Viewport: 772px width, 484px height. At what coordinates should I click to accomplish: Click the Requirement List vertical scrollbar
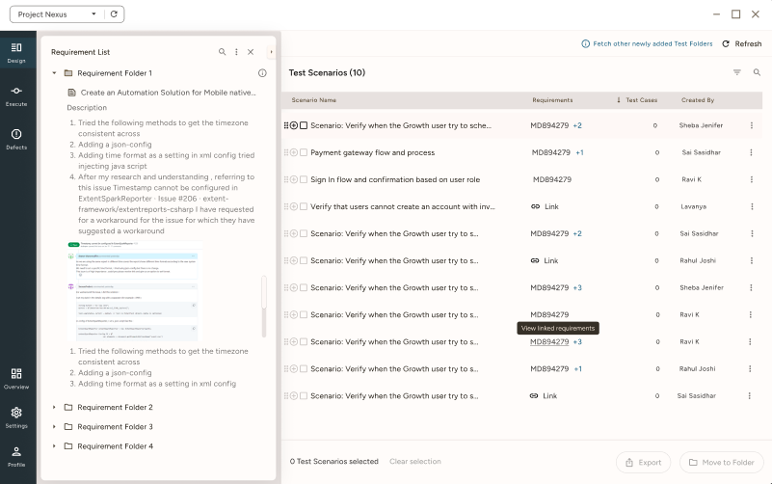tap(264, 294)
